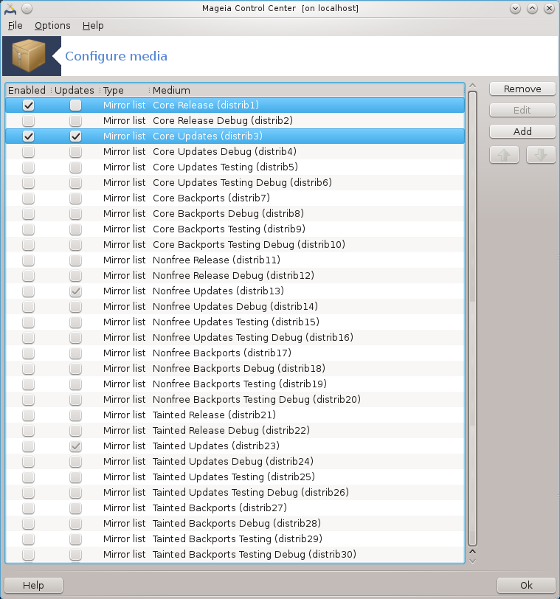Click the round sticky button in title bar
Screen dimensions: 560x599
tap(27, 8)
